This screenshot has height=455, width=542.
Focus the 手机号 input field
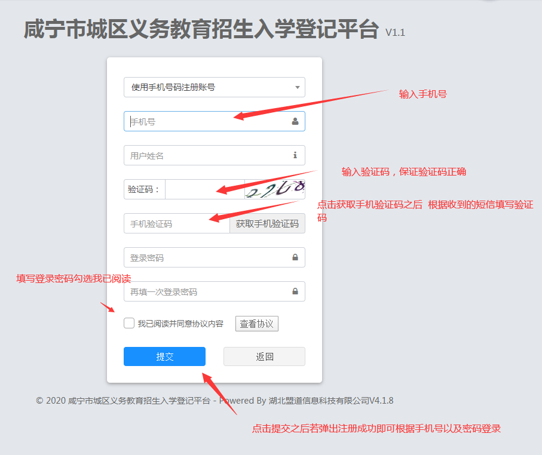point(215,121)
